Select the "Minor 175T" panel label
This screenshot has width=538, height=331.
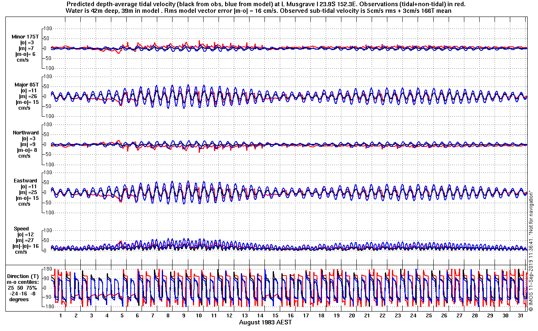tap(26, 37)
